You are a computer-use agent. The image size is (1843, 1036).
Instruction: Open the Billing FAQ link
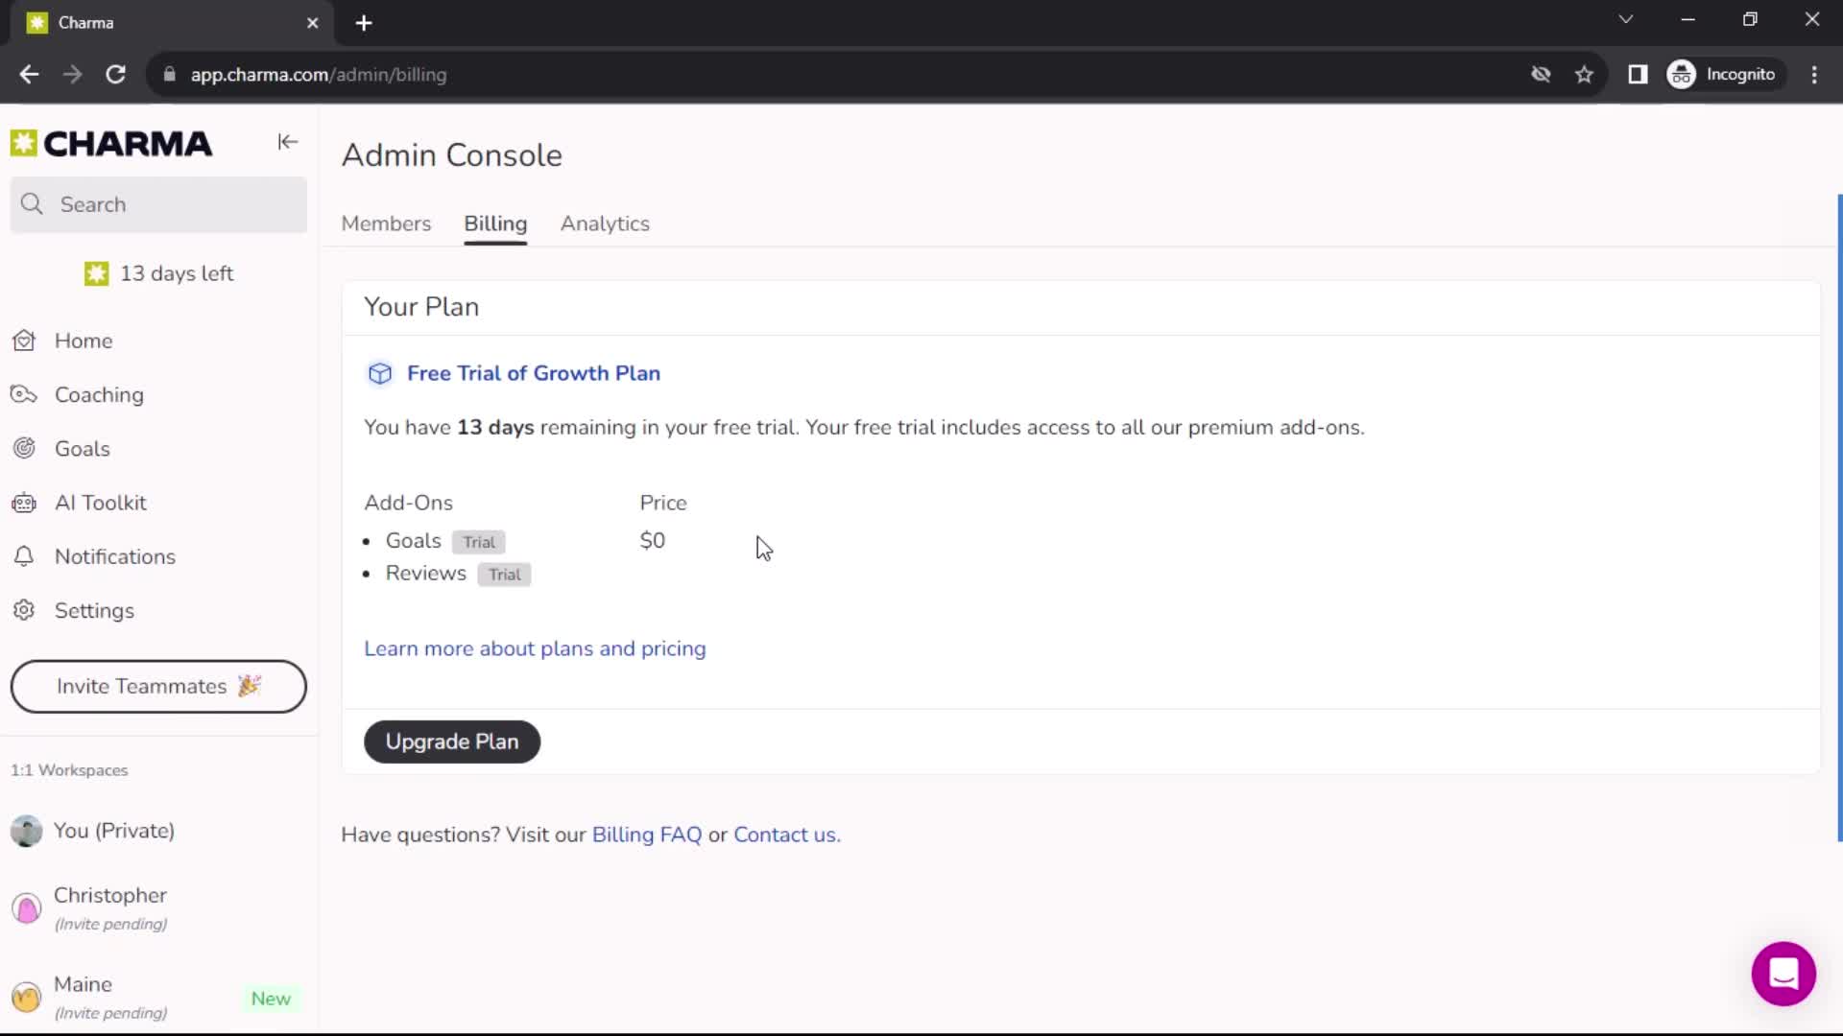[x=647, y=835]
